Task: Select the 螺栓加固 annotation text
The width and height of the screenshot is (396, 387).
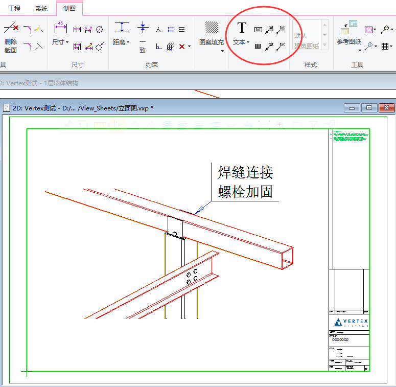Action: 245,192
